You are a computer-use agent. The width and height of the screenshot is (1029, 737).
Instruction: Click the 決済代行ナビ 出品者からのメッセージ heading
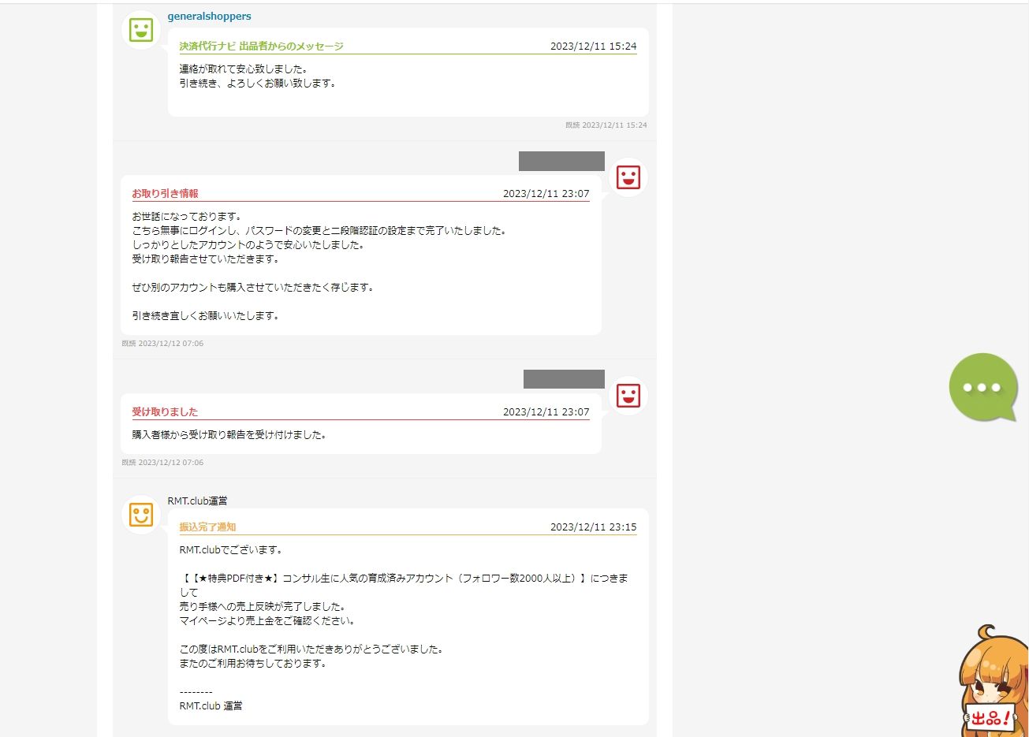(x=261, y=47)
